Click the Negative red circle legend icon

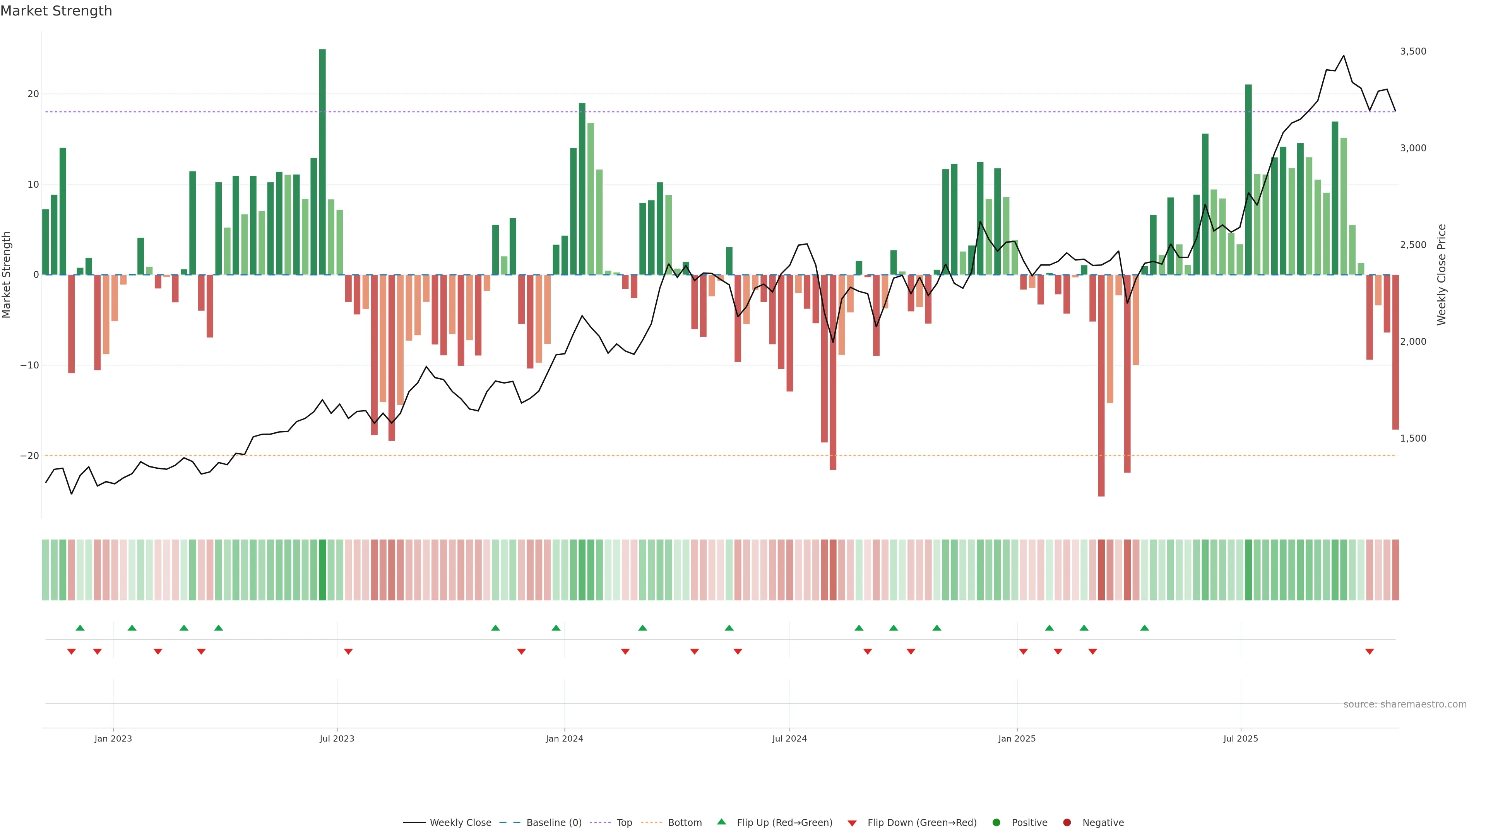(x=1067, y=822)
